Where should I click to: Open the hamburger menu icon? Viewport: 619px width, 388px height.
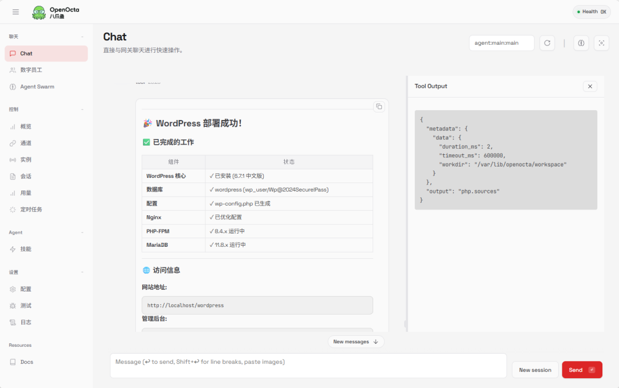tap(15, 12)
